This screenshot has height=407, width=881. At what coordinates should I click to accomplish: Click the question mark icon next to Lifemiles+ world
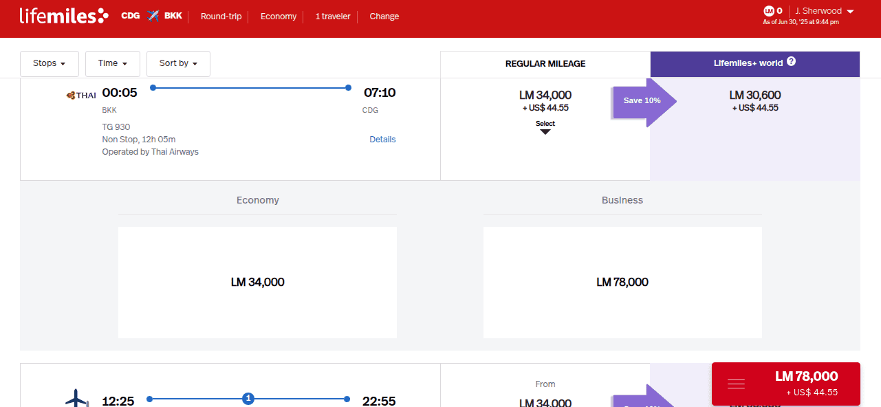coord(791,62)
